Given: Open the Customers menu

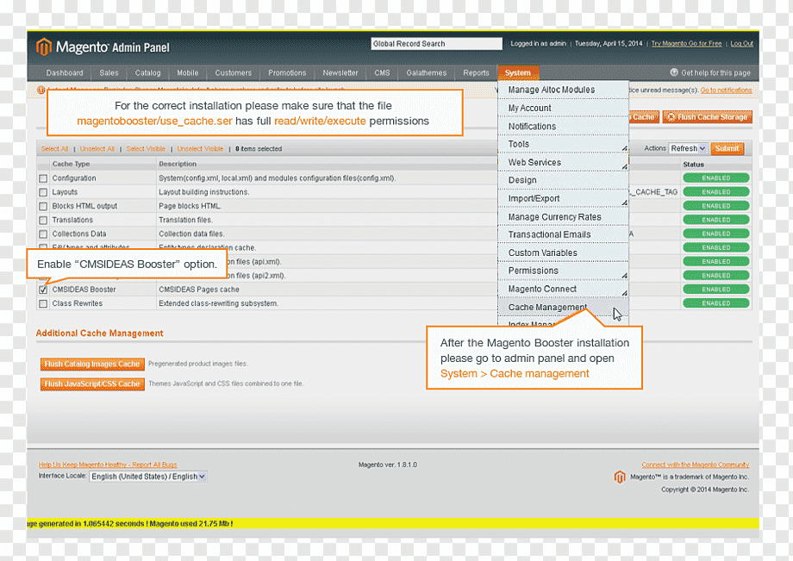Looking at the screenshot, I should point(233,72).
